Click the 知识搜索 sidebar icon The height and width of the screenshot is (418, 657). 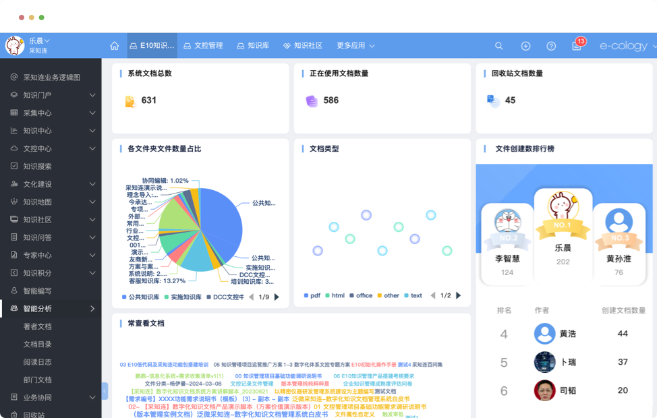point(14,167)
